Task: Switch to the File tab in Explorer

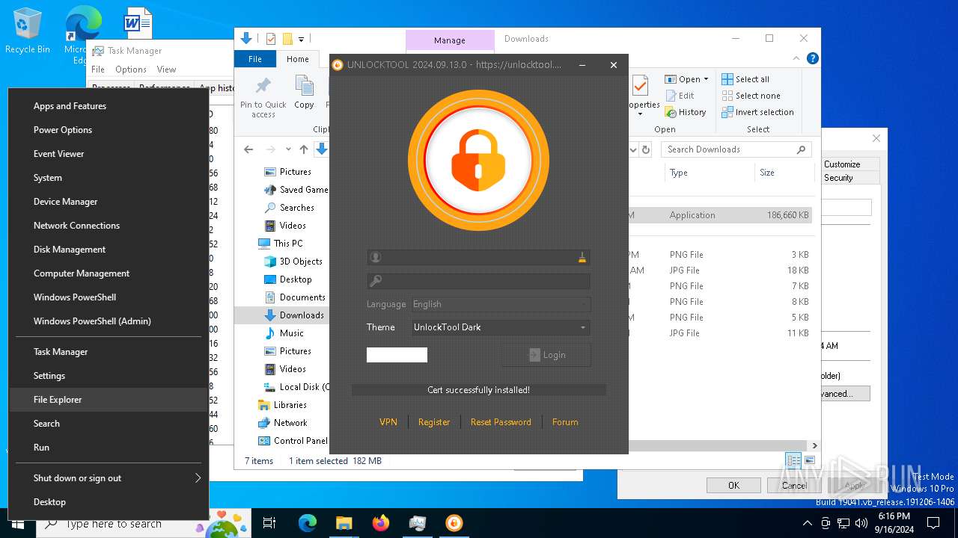Action: click(255, 59)
